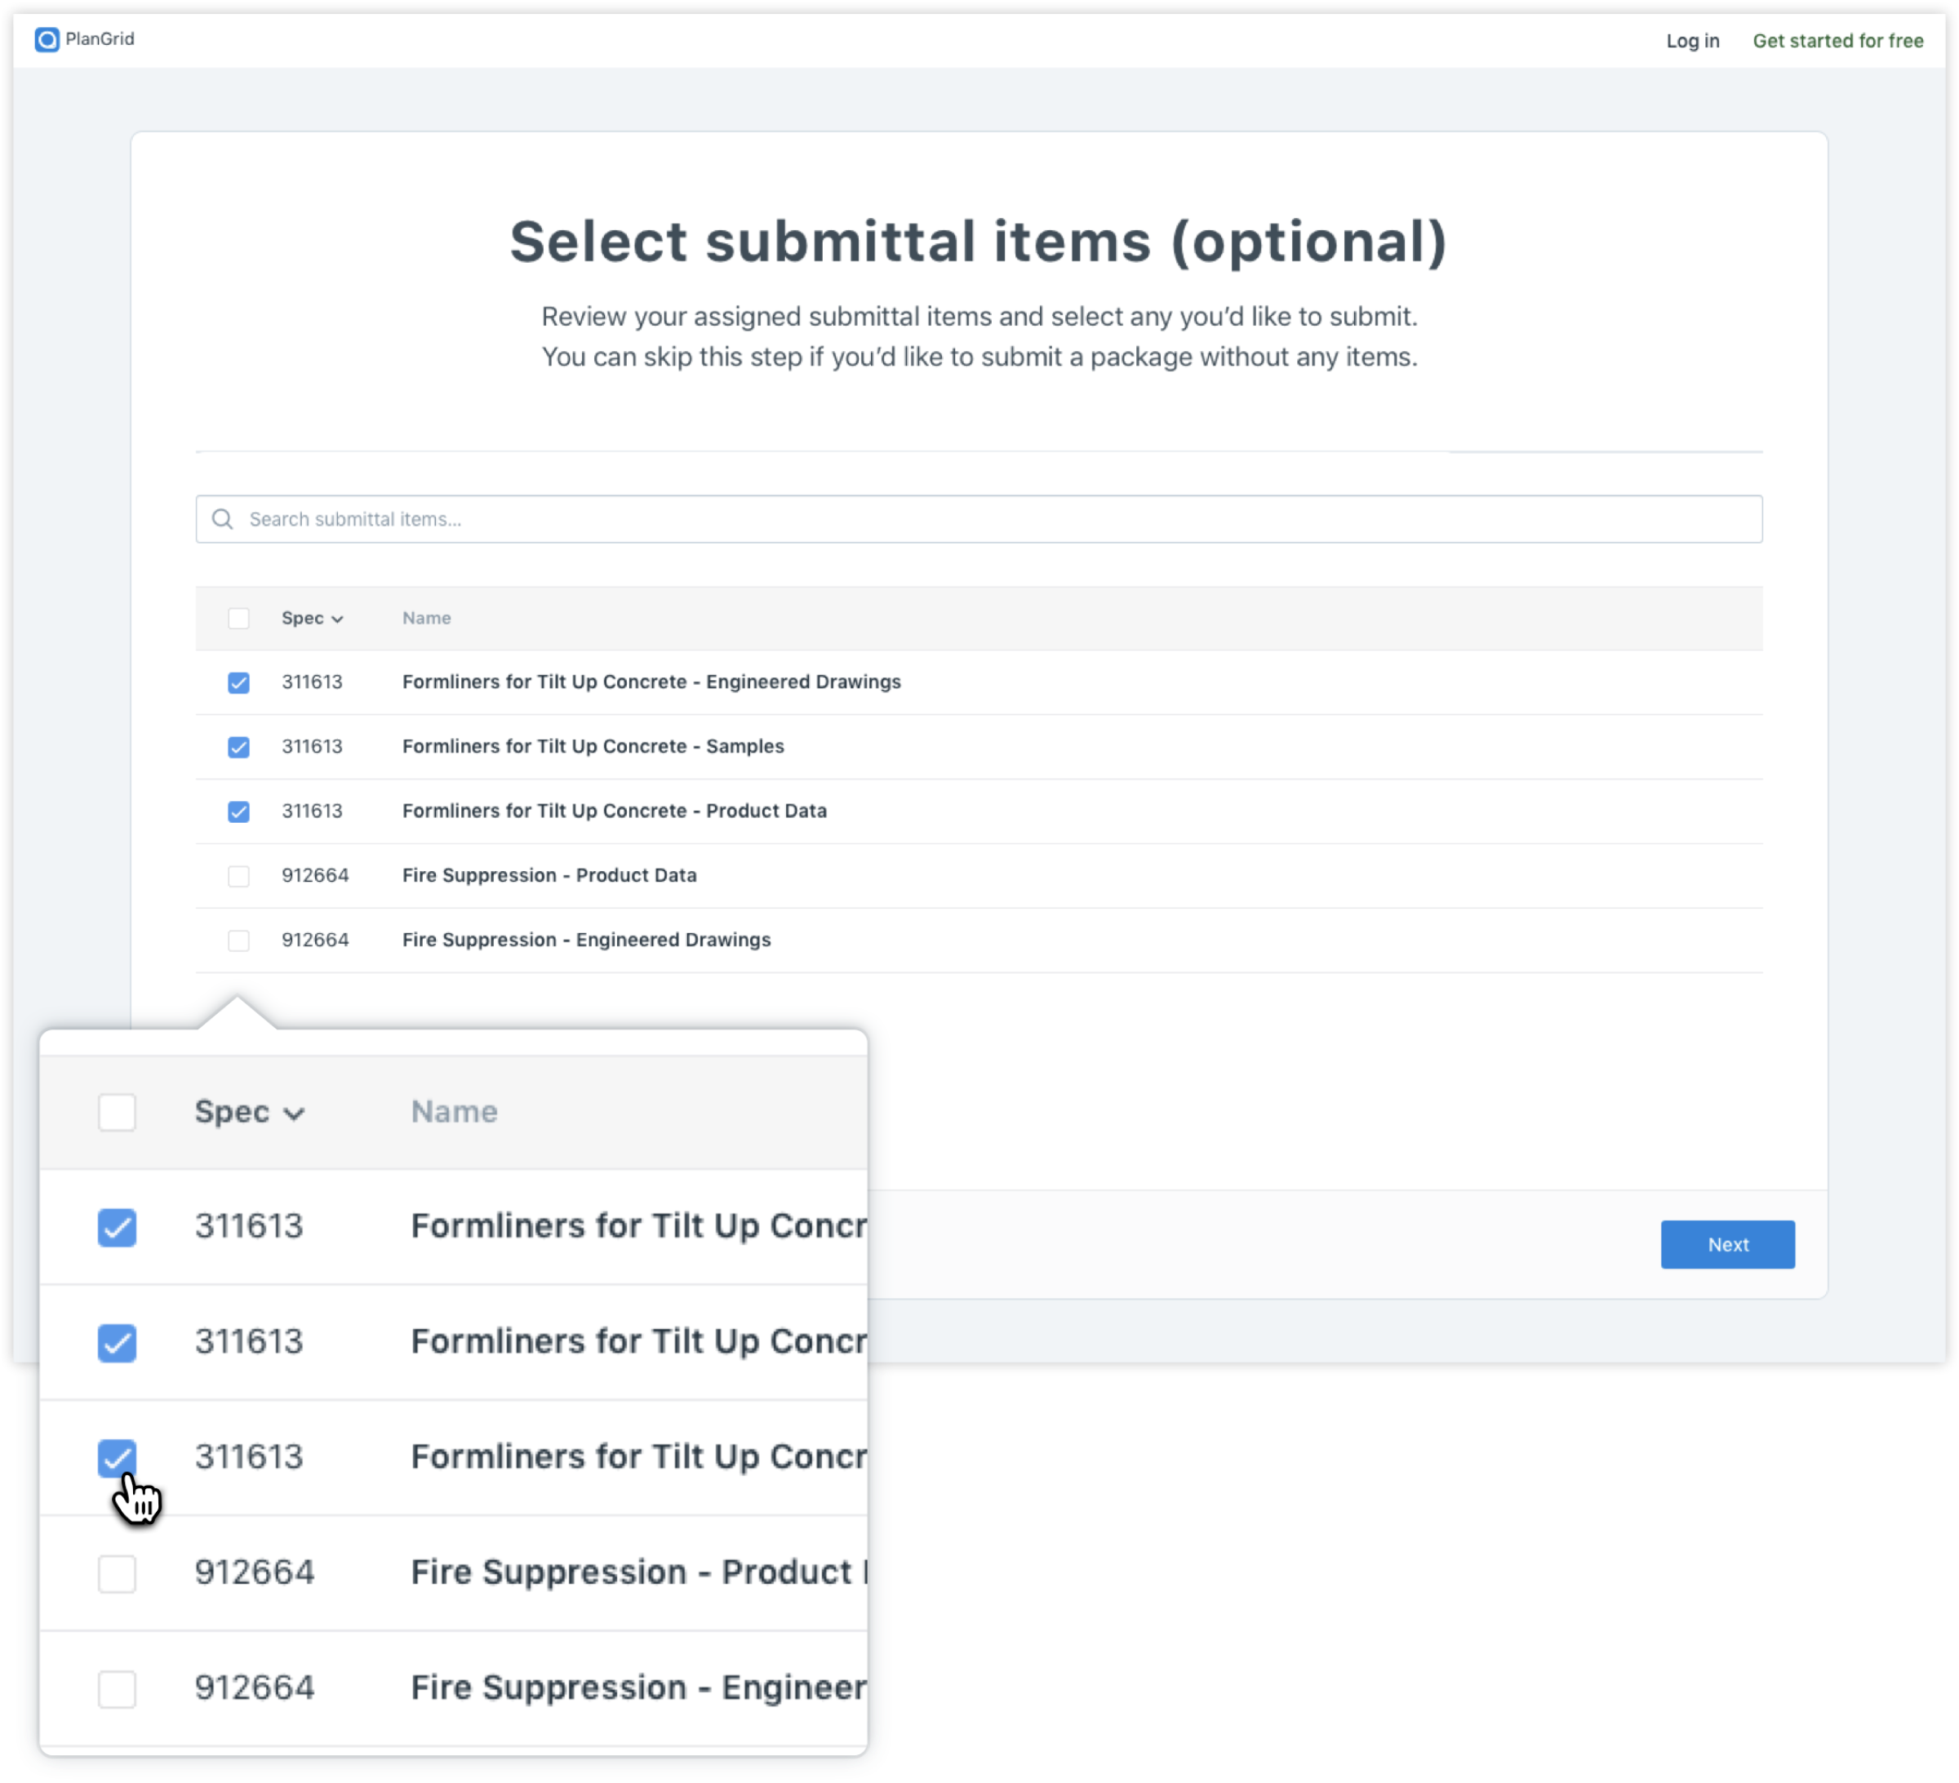The height and width of the screenshot is (1783, 1959).
Task: Click the Name column header
Action: (427, 618)
